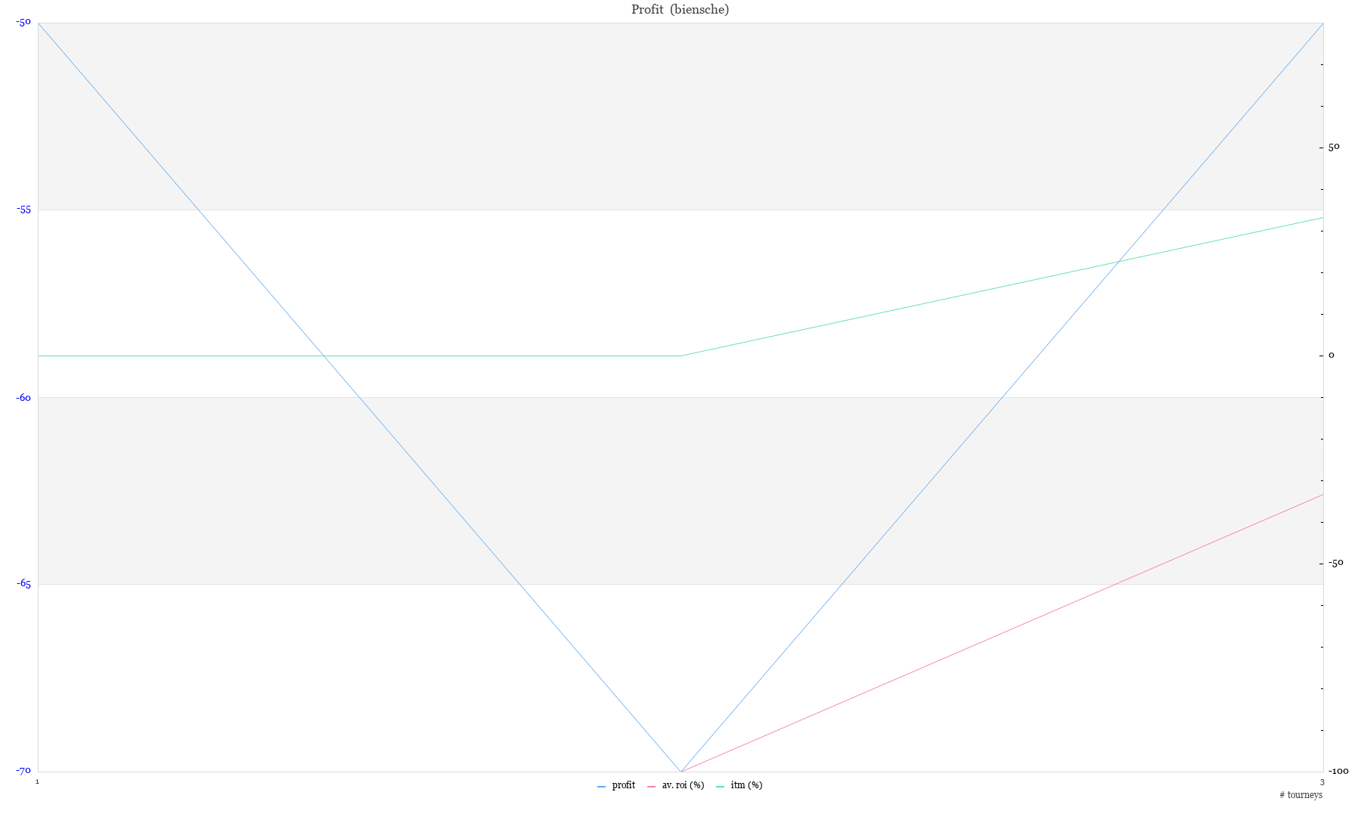
Task: Click the -100 label on right axis
Action: [1338, 771]
